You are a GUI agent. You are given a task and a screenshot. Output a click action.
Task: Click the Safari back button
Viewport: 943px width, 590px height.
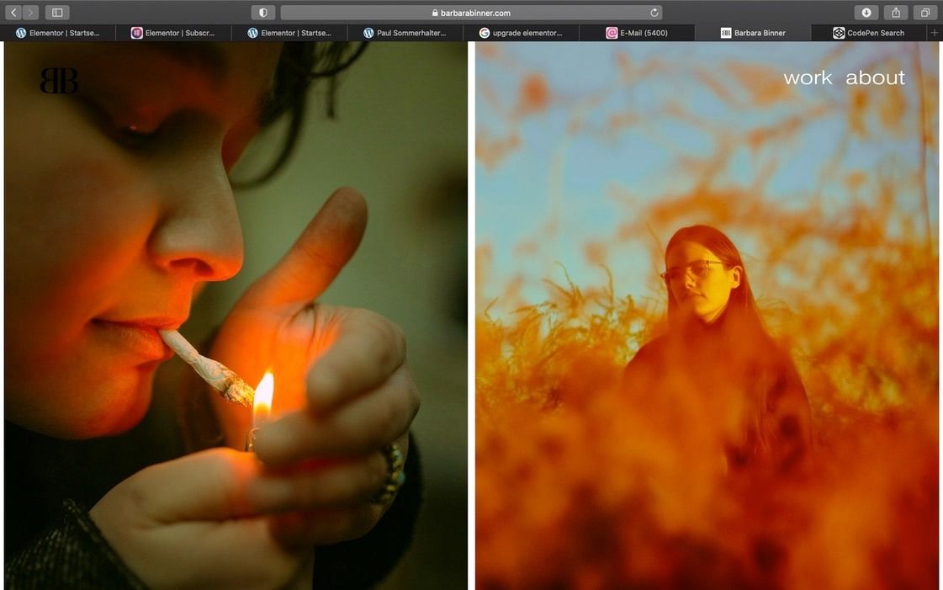pos(13,13)
